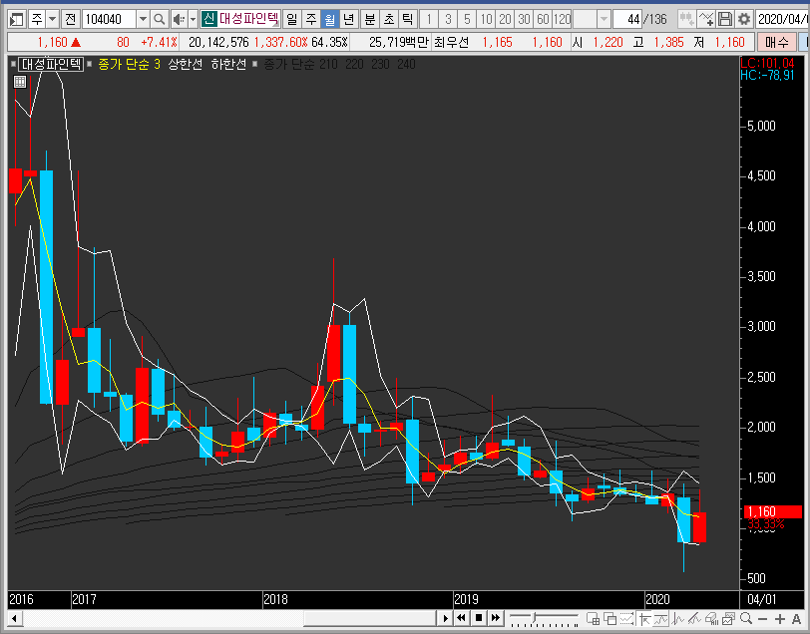The width and height of the screenshot is (810, 634).
Task: Switch to daily chart 일
Action: pos(292,20)
